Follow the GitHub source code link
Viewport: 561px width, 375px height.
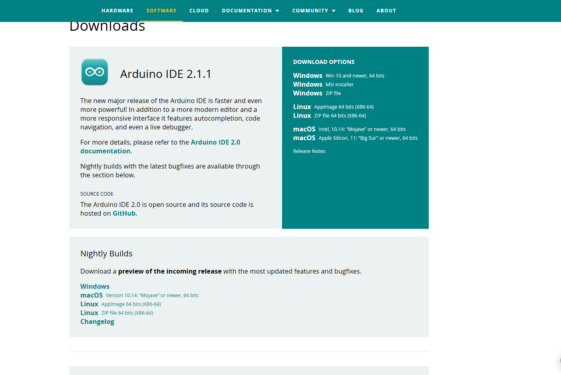pyautogui.click(x=124, y=213)
